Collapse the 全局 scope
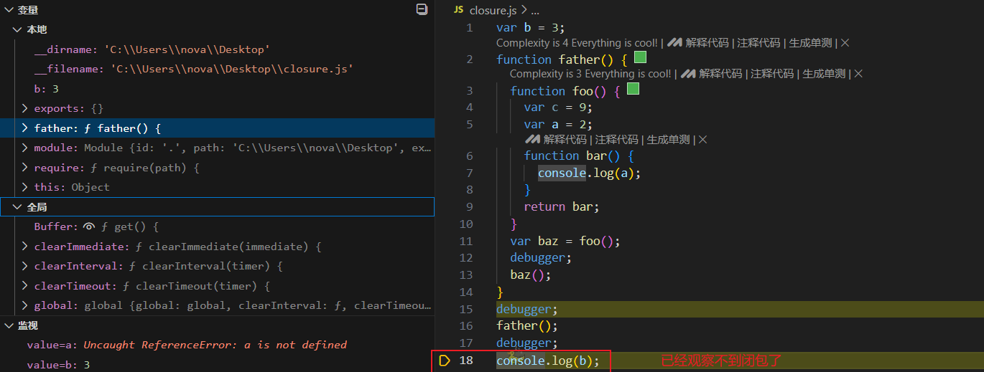This screenshot has width=984, height=372. pyautogui.click(x=17, y=207)
